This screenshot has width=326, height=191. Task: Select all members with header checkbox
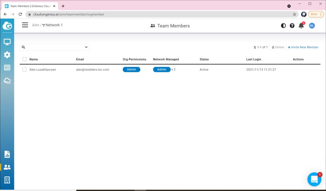point(25,59)
